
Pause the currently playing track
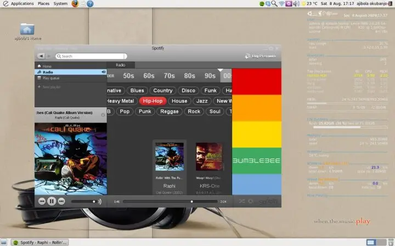tap(52, 201)
